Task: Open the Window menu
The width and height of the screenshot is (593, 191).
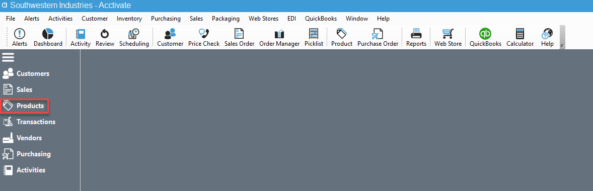Action: coord(356,19)
